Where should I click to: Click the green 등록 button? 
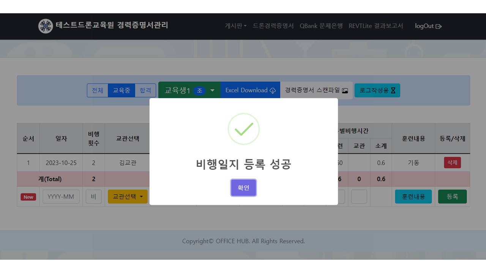click(x=452, y=197)
